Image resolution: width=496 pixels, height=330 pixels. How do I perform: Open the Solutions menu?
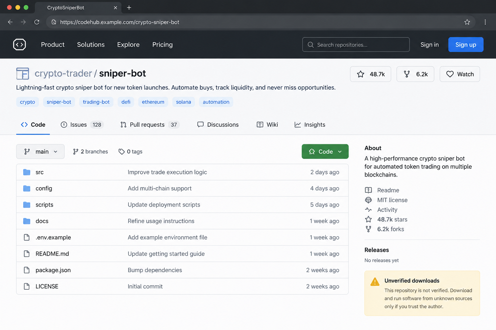point(91,44)
